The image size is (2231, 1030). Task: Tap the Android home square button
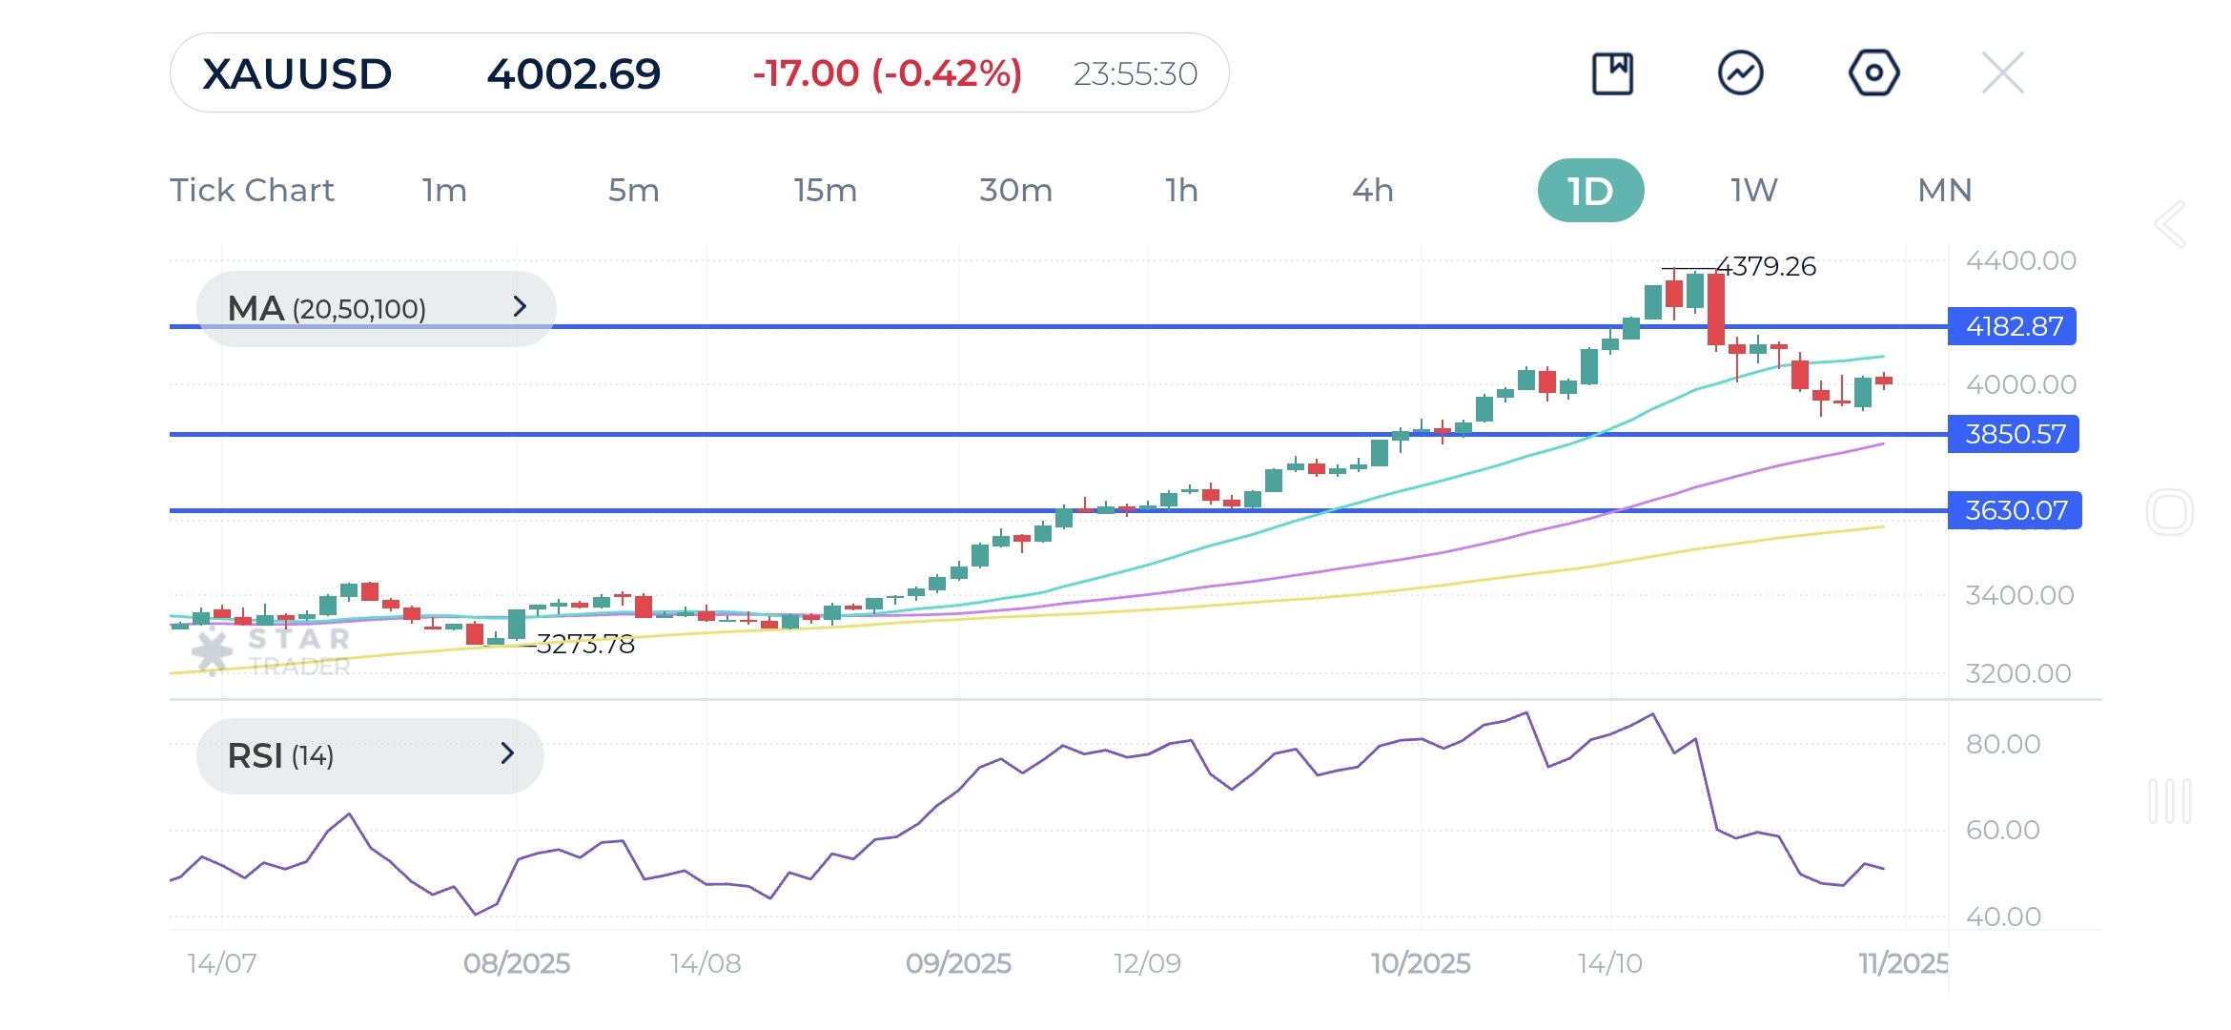tap(2170, 512)
